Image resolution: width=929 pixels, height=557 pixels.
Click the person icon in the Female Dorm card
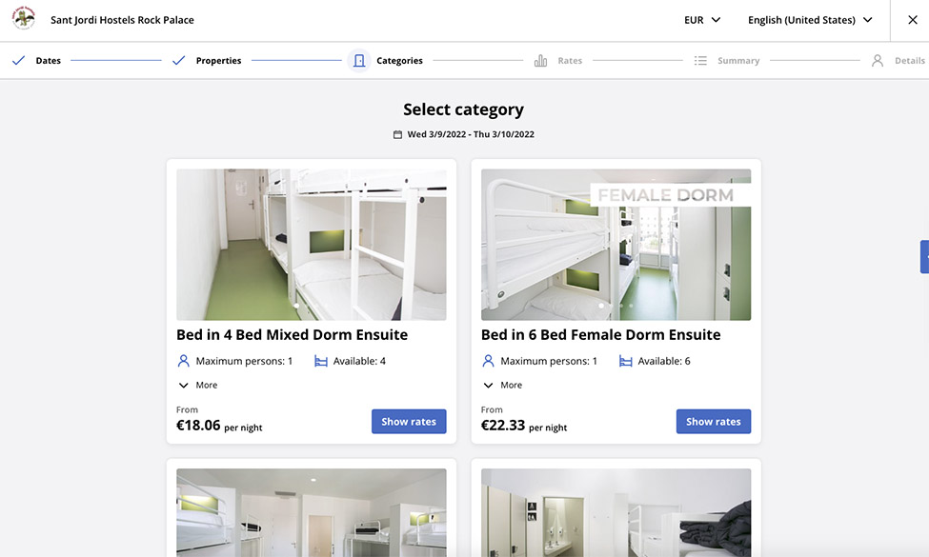click(488, 361)
